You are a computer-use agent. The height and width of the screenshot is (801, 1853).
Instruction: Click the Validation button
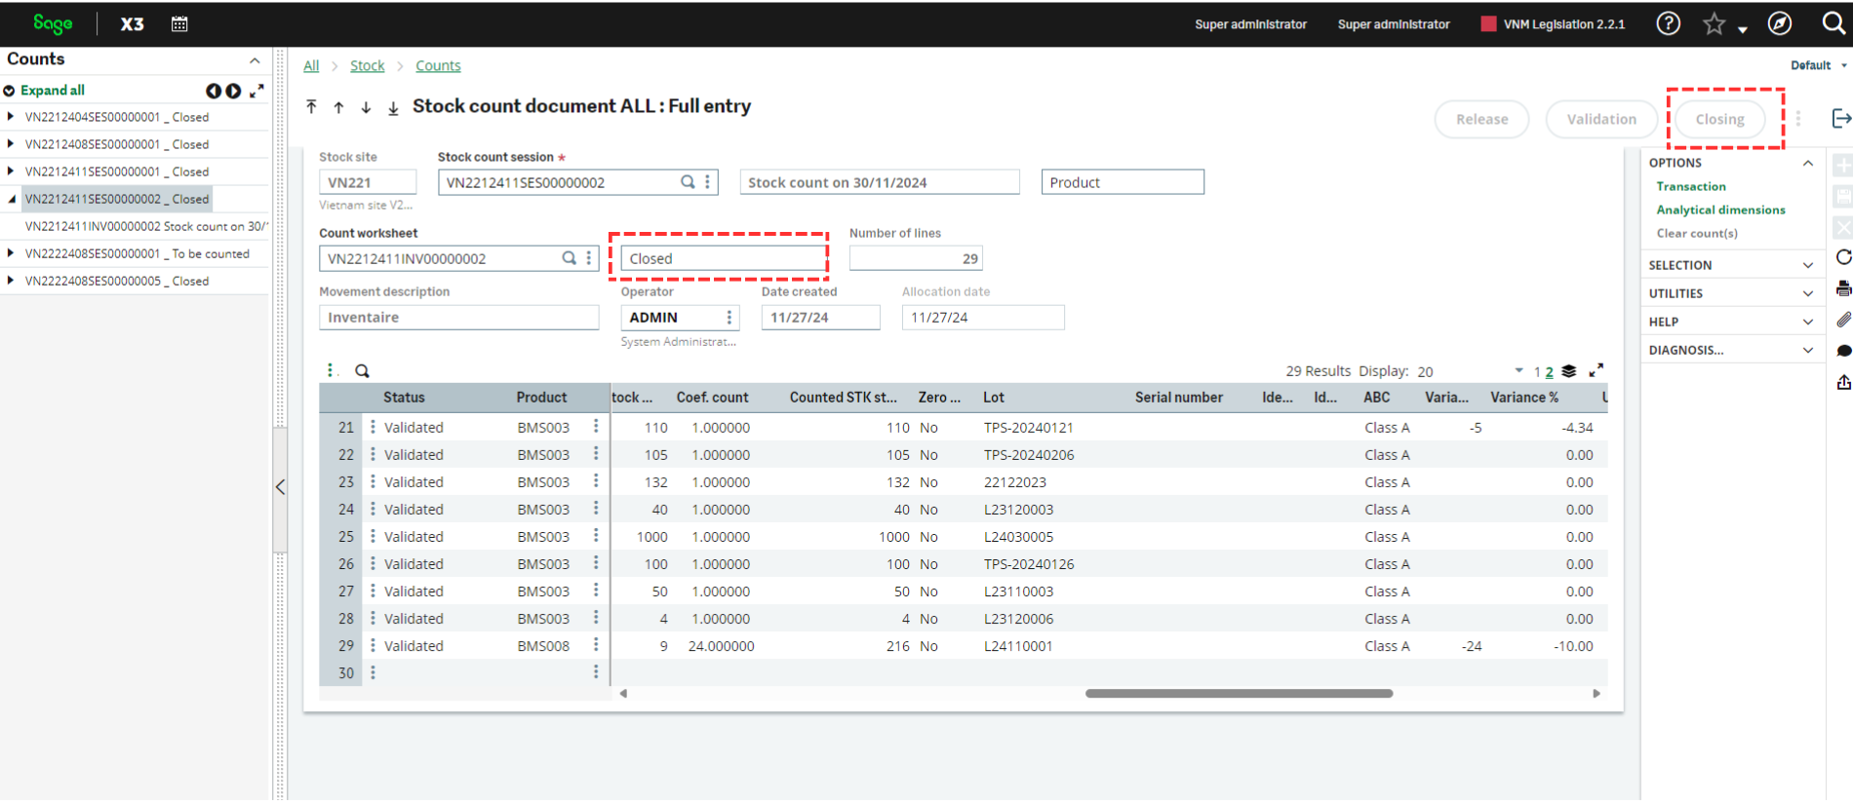point(1601,119)
